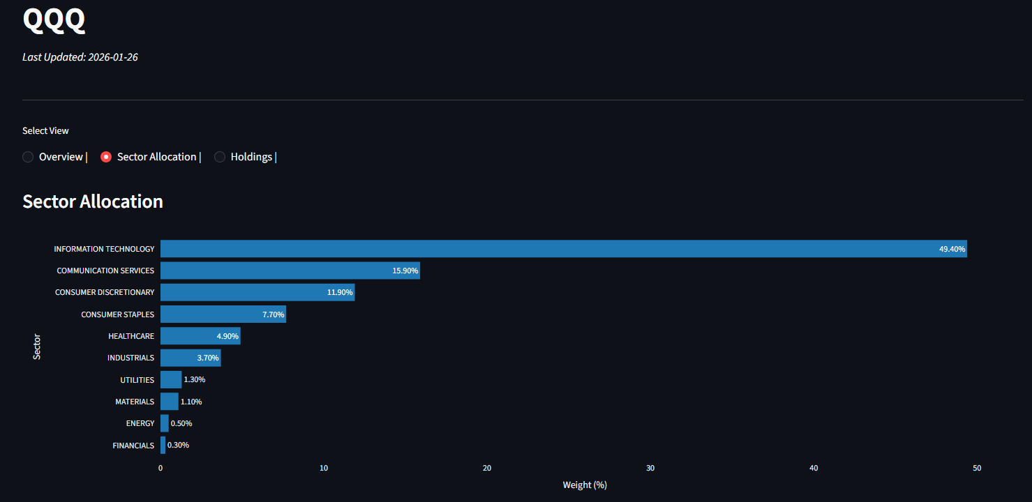Image resolution: width=1032 pixels, height=502 pixels.
Task: Select the Holdings radio button
Action: 220,156
